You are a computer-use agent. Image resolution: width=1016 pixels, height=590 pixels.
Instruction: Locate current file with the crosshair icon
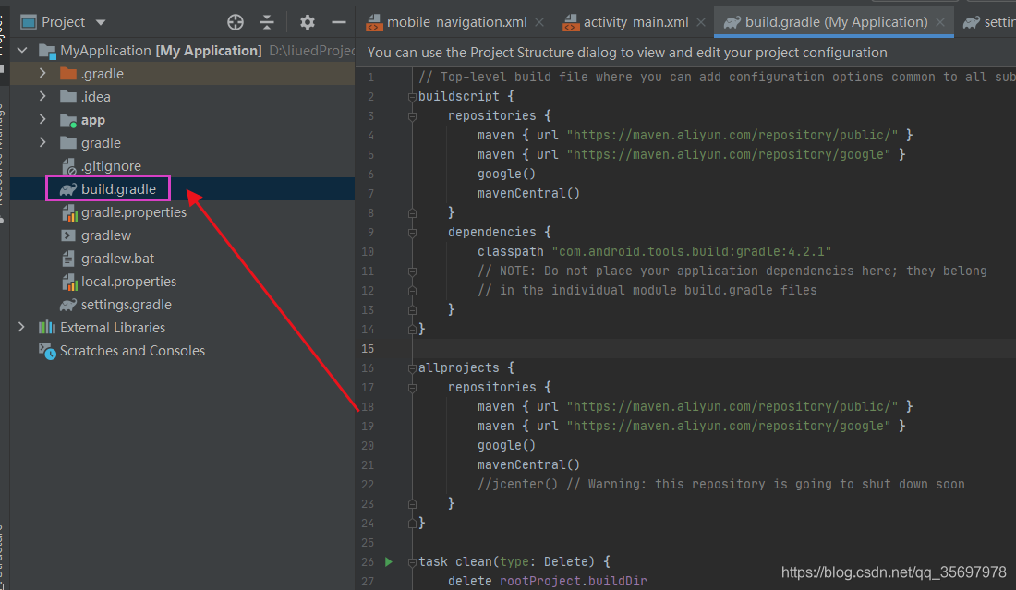235,21
